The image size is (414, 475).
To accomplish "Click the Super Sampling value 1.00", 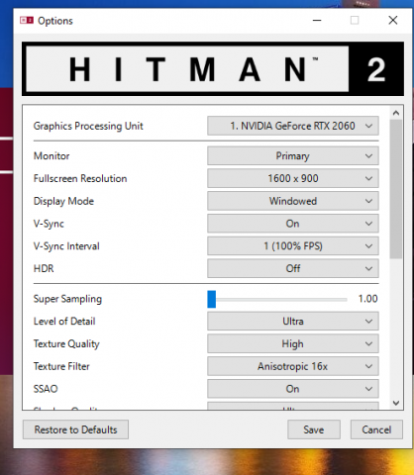I will (x=367, y=299).
